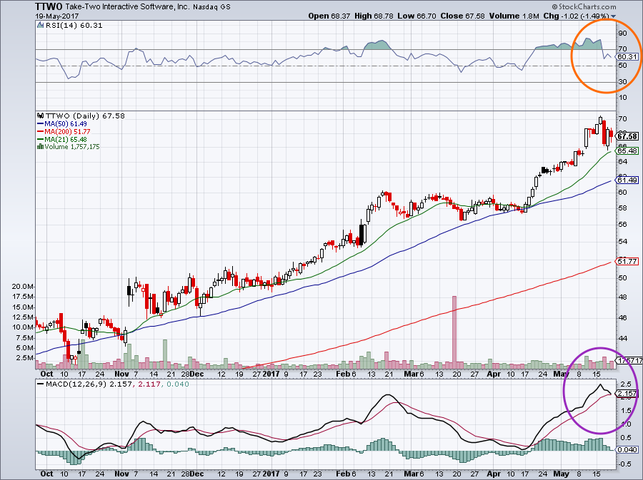The height and width of the screenshot is (480, 643).
Task: Click the High 68.78 value
Action: pos(374,16)
